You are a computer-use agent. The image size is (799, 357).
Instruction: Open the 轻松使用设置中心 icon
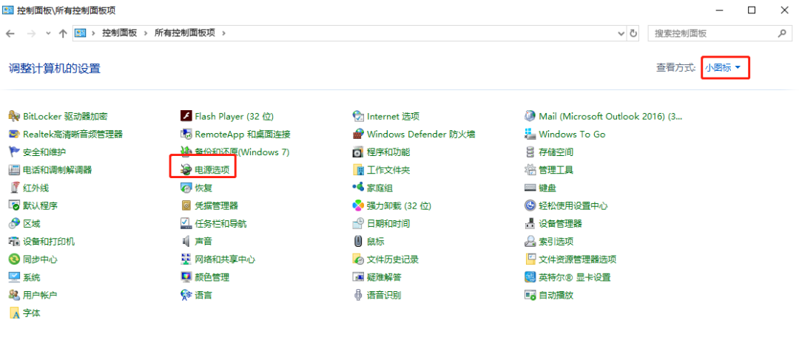click(x=530, y=205)
